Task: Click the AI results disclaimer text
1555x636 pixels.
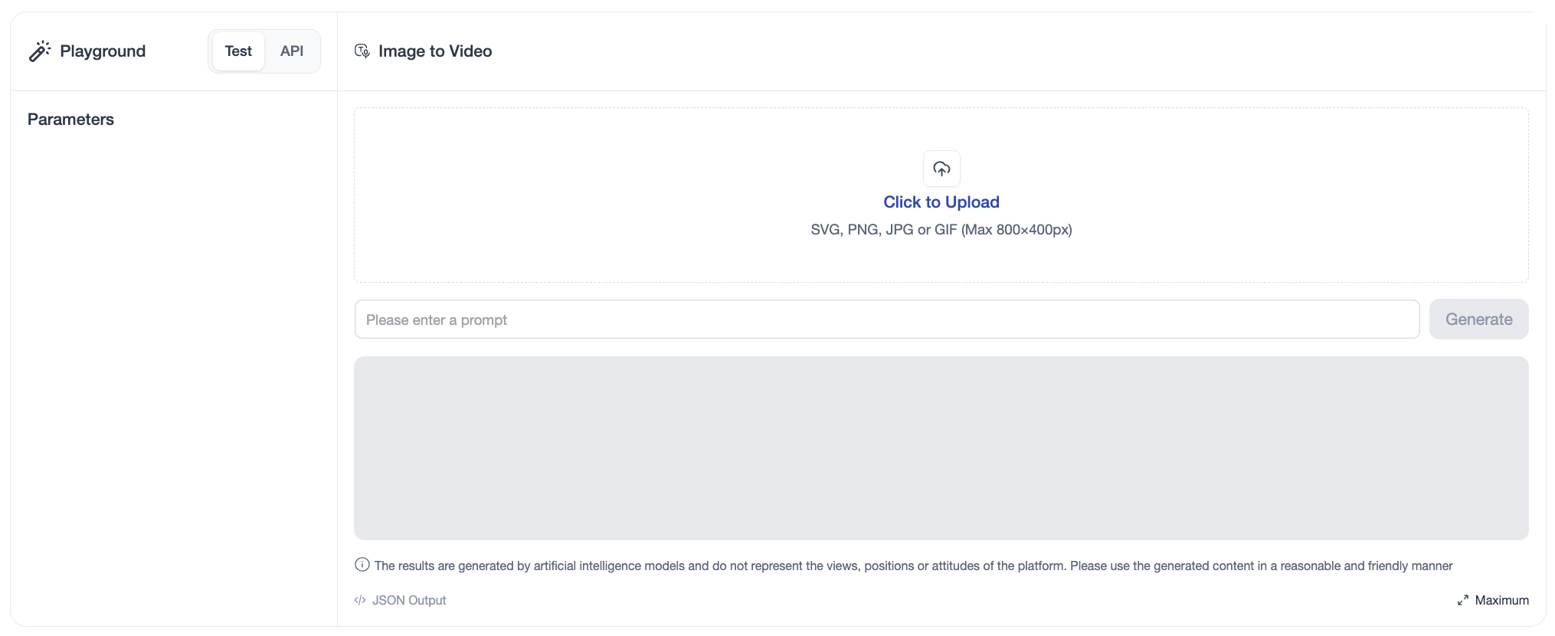Action: (x=913, y=566)
